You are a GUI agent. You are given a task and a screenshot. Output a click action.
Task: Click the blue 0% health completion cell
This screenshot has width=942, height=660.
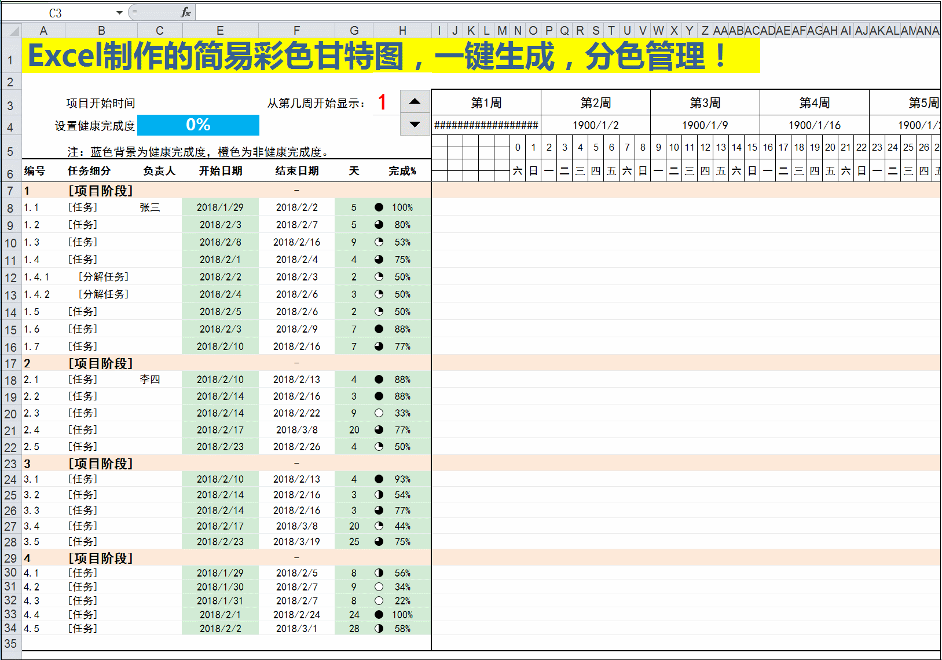pos(198,125)
